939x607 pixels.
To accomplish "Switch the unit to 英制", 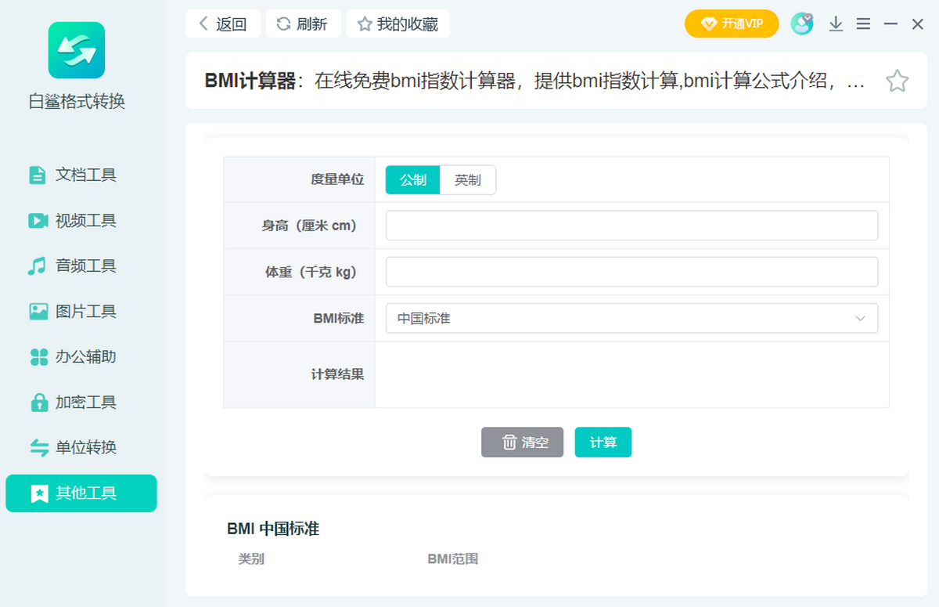I will click(x=468, y=180).
